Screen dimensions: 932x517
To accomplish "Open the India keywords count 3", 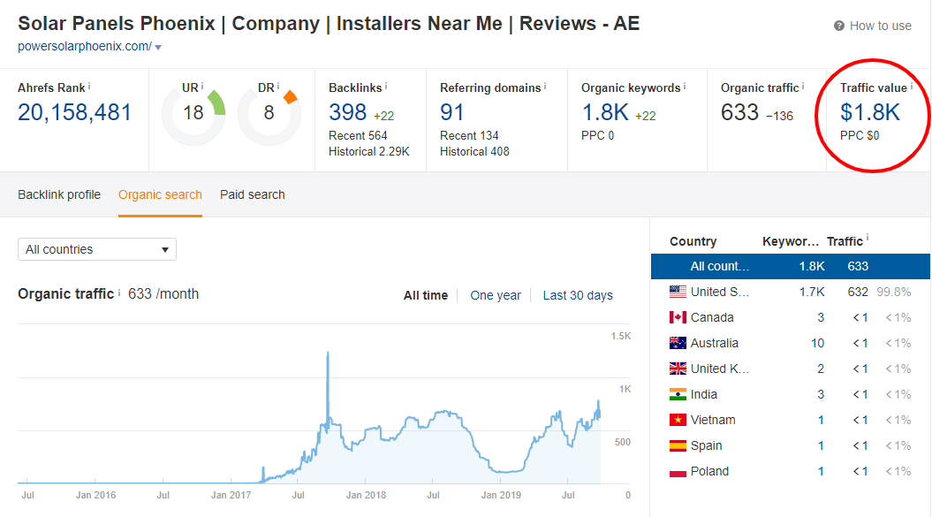I will pos(821,394).
